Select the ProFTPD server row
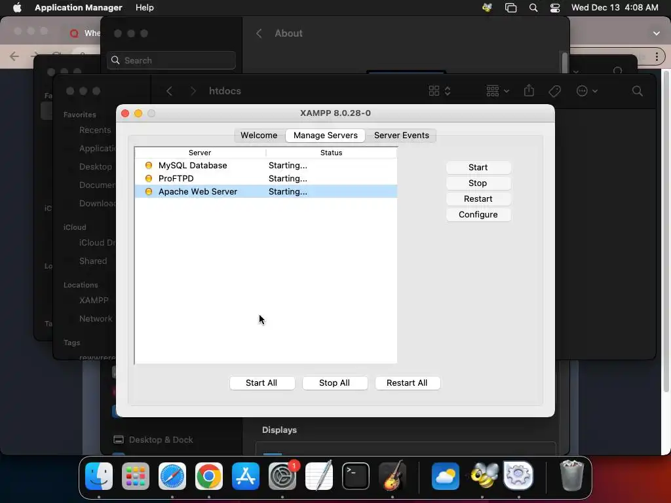671x503 pixels. (266, 178)
